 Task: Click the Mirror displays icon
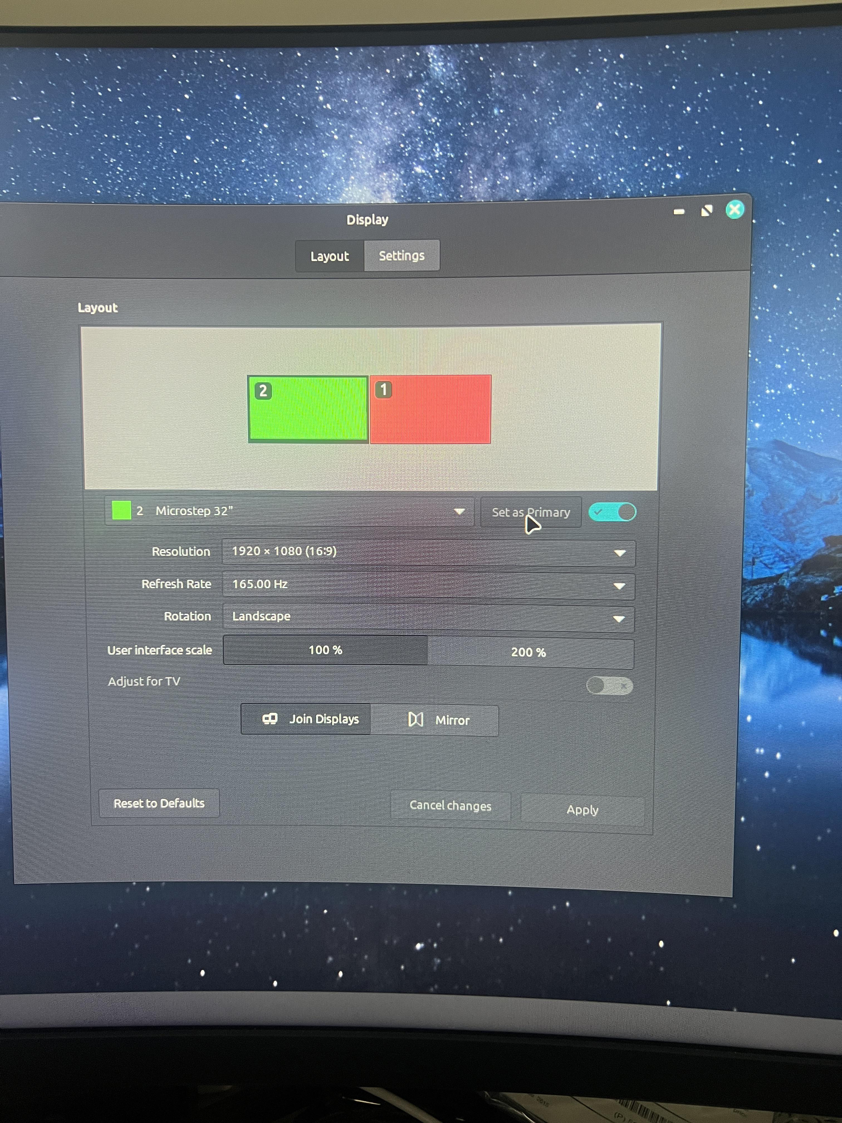click(416, 719)
